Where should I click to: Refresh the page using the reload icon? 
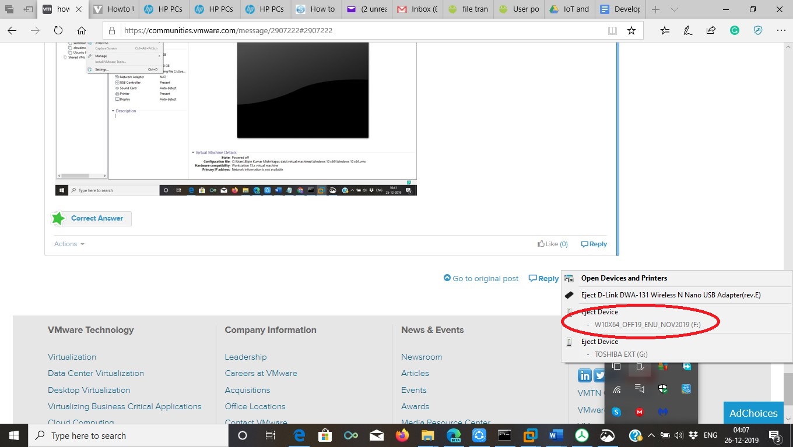(x=58, y=30)
